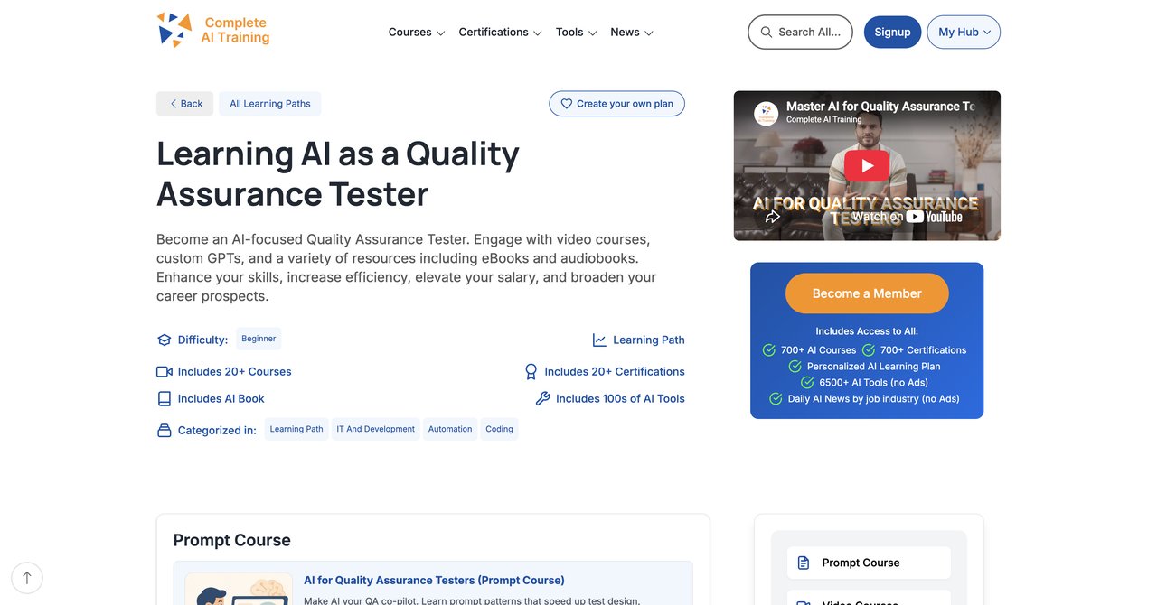Click the Signup button
The height and width of the screenshot is (605, 1157).
tap(892, 33)
